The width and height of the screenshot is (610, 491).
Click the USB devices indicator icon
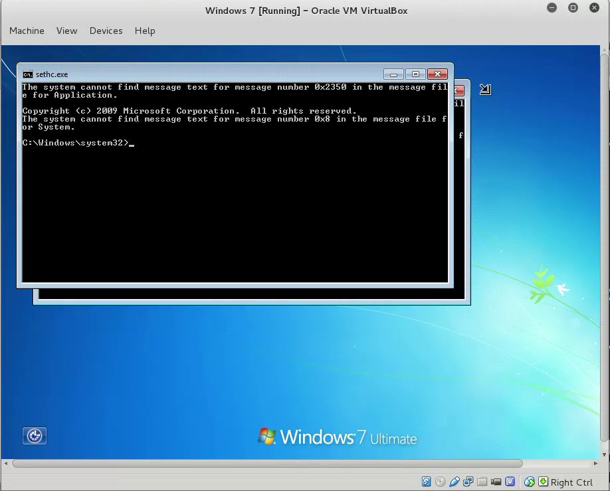[x=454, y=482]
